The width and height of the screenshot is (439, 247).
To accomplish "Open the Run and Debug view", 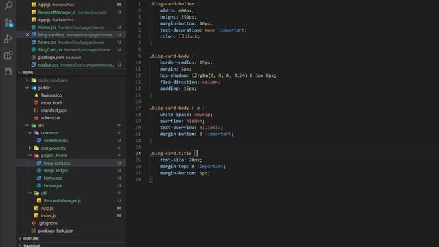I will pyautogui.click(x=8, y=38).
